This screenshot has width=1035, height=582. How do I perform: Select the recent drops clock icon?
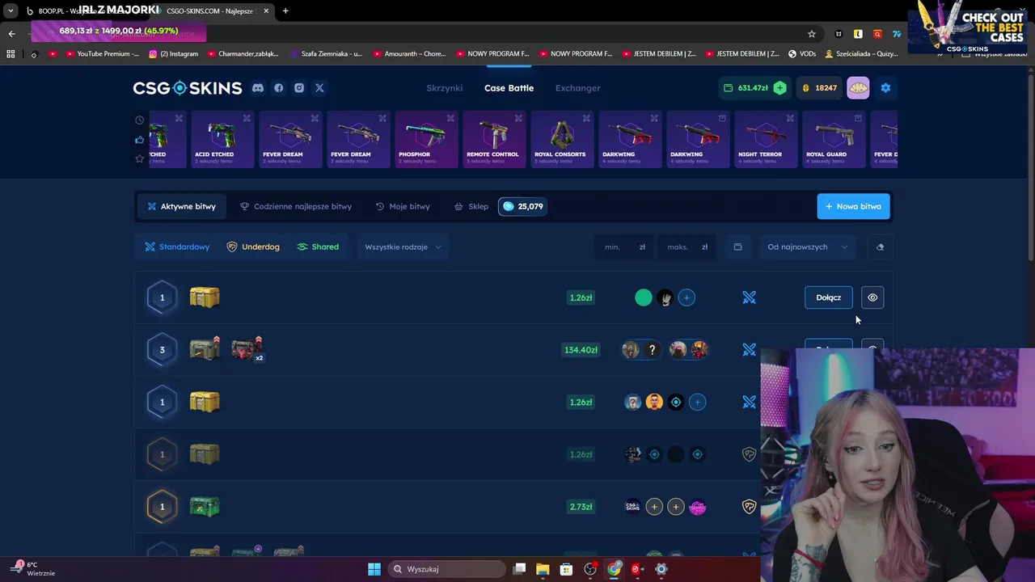[140, 120]
